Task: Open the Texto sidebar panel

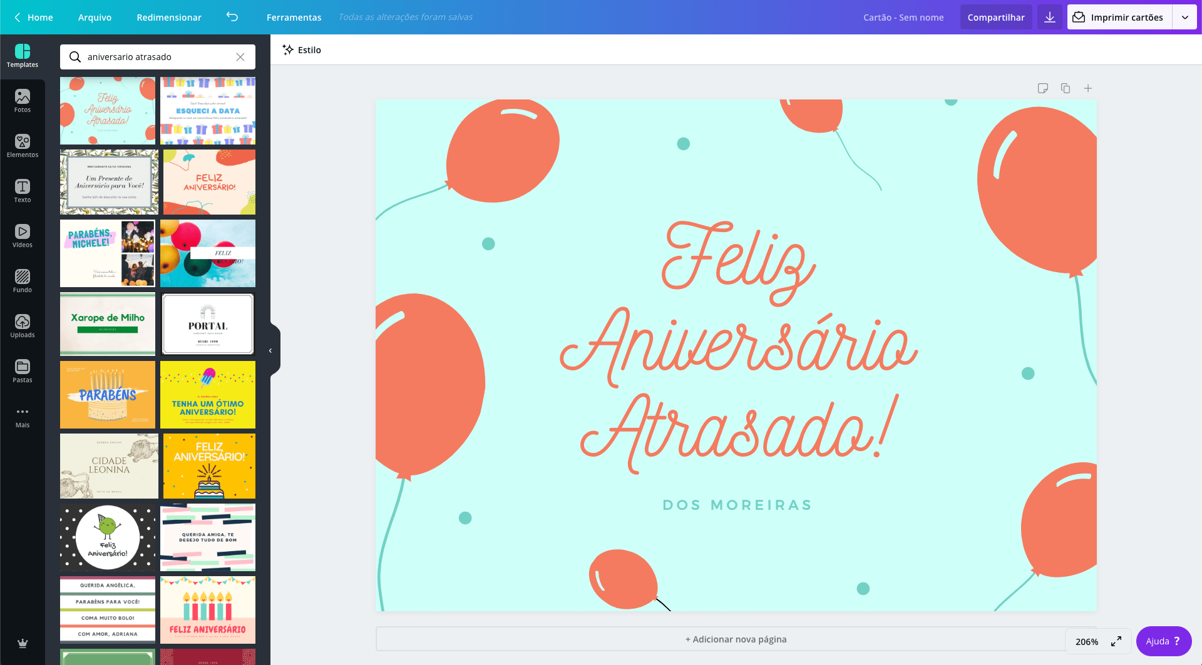Action: point(23,191)
